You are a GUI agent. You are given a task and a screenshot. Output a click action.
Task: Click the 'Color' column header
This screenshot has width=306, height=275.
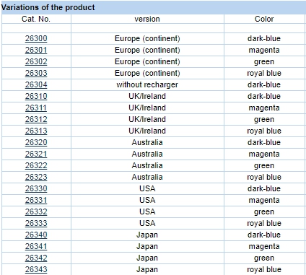(264, 19)
